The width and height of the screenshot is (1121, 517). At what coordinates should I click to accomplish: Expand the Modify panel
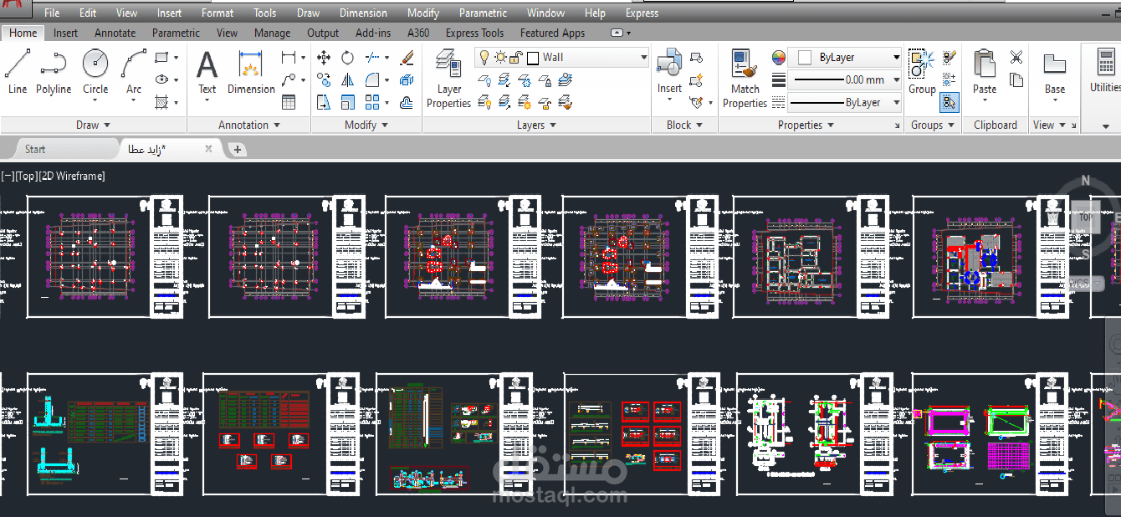(x=366, y=125)
